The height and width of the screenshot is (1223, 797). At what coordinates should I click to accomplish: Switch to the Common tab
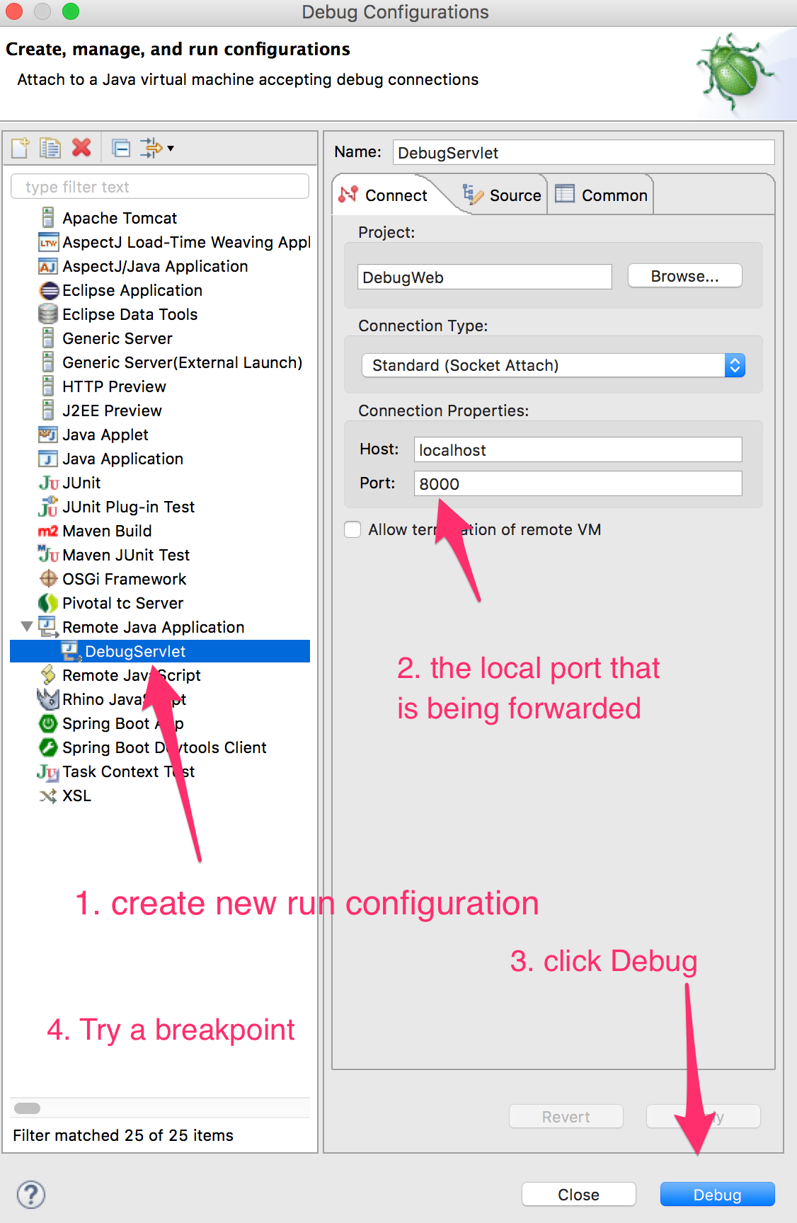coord(602,195)
